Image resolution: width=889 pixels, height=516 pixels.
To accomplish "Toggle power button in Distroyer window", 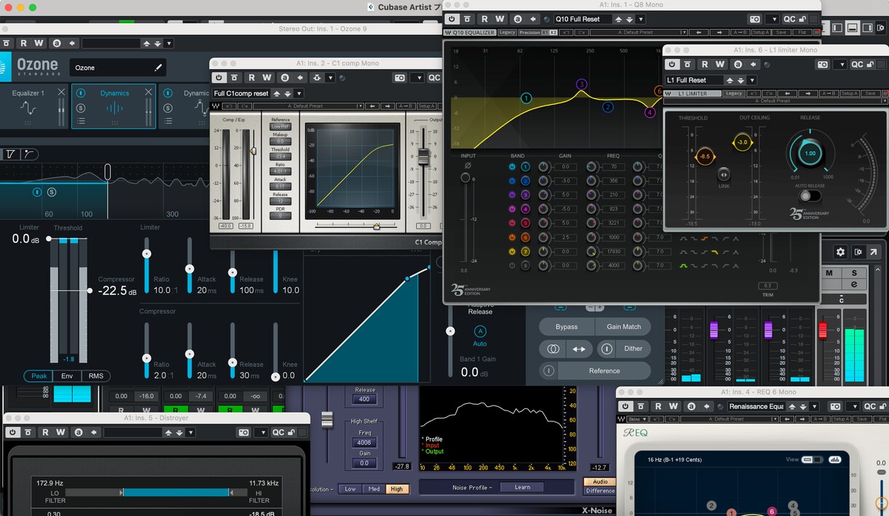I will (x=12, y=432).
